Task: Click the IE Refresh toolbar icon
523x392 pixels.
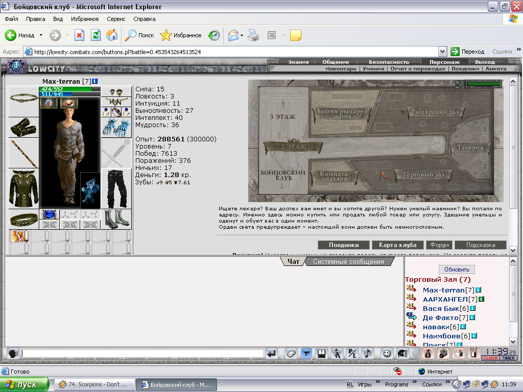Action: [96, 35]
